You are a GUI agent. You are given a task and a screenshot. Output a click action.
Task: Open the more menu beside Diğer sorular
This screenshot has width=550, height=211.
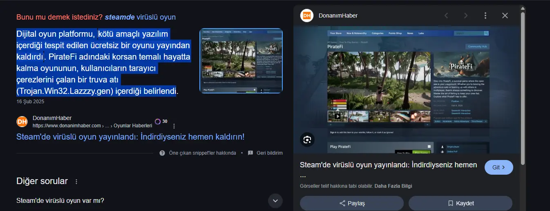pos(76,181)
